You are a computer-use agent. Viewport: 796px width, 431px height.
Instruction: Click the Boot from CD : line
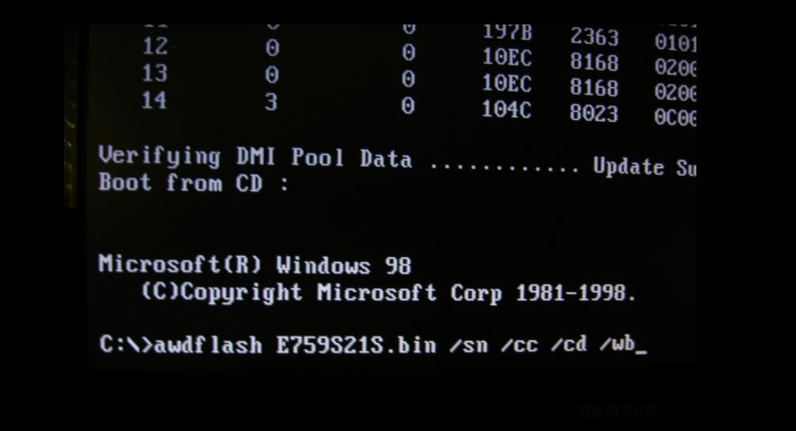(194, 182)
